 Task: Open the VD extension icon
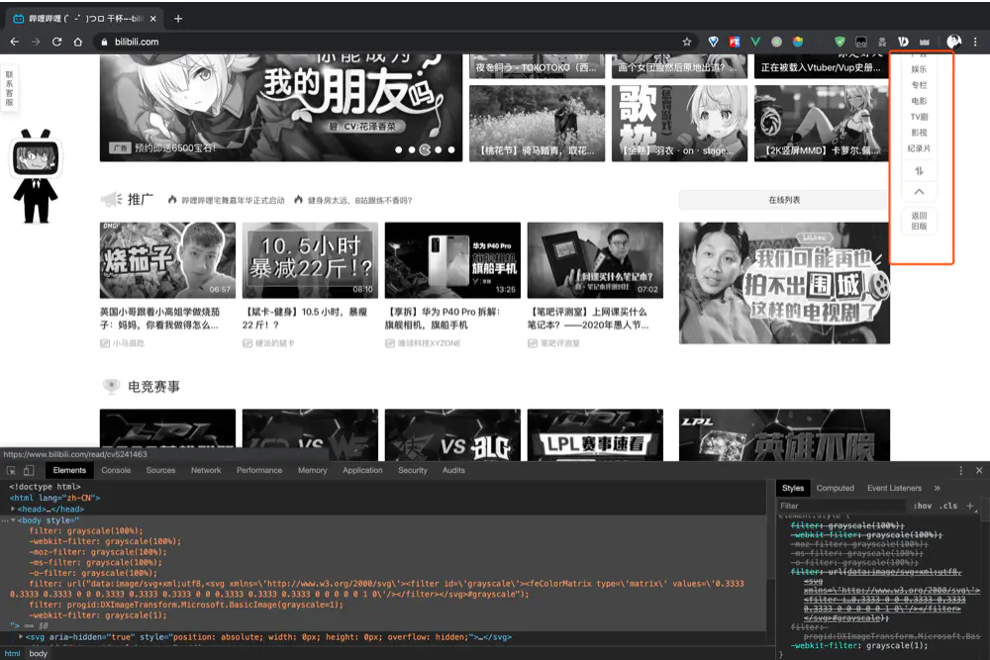[904, 42]
